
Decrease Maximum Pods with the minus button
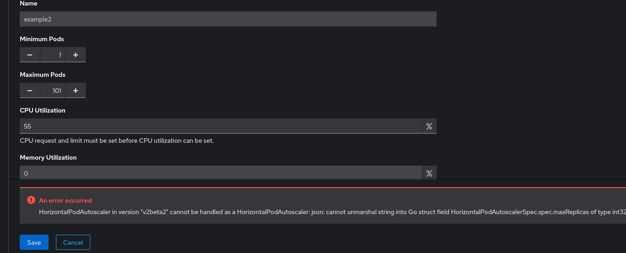[30, 91]
